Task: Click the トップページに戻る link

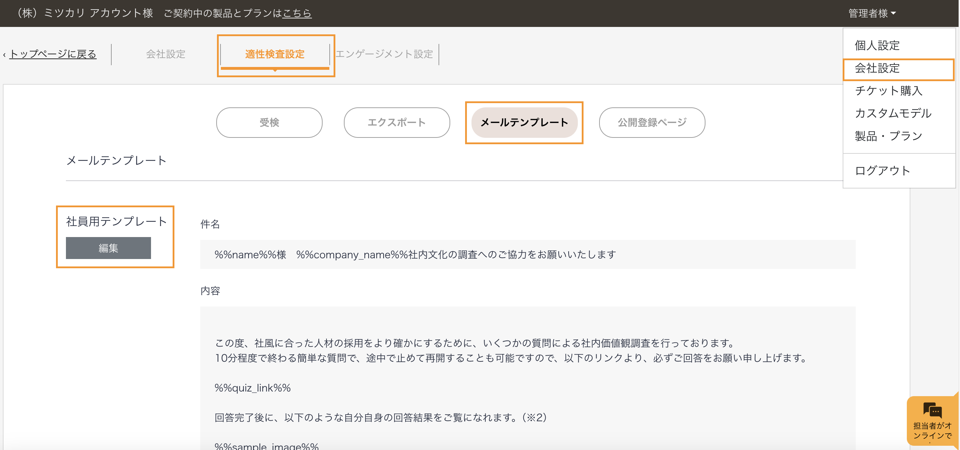Action: [52, 54]
